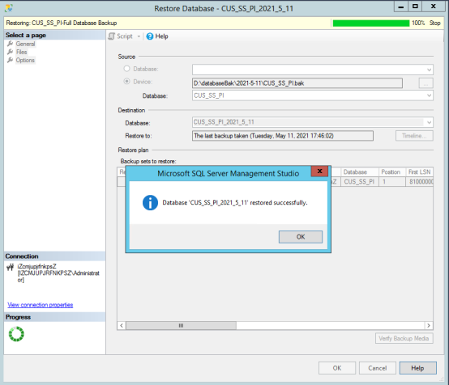The width and height of the screenshot is (449, 385).
Task: Click the Restore to field showing last backup taken
Action: pos(283,136)
